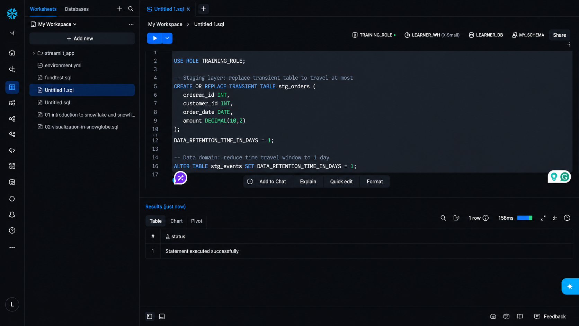Switch results to Pivot view
The width and height of the screenshot is (579, 326).
(x=197, y=221)
